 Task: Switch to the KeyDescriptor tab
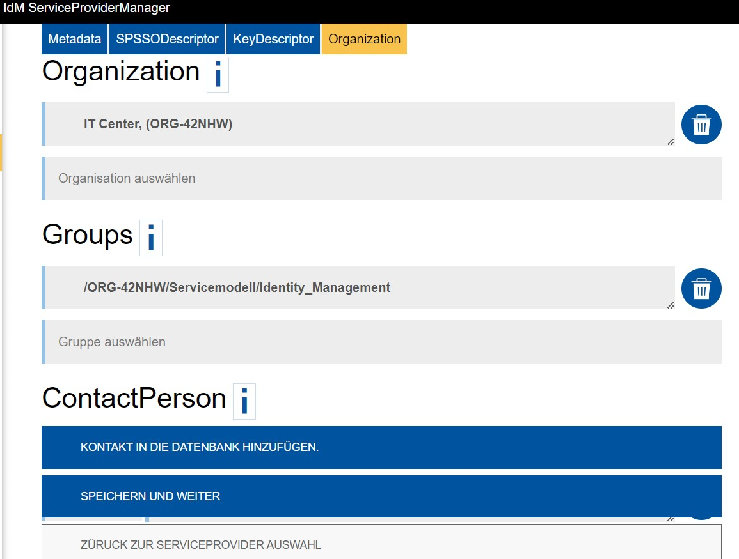(273, 38)
